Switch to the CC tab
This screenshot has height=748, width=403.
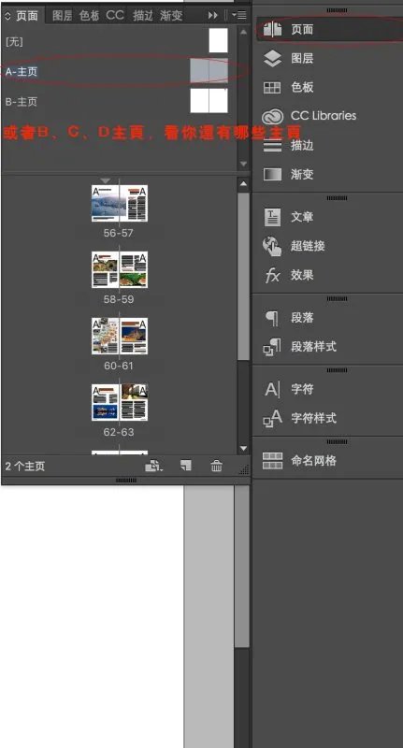click(115, 15)
